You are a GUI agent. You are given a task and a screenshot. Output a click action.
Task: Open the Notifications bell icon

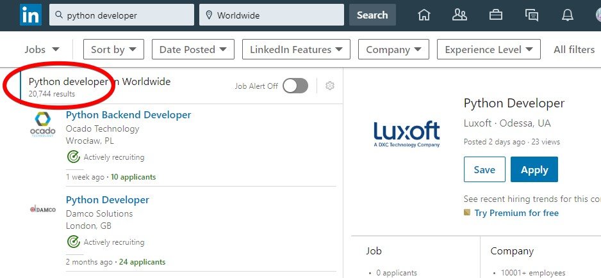point(567,15)
